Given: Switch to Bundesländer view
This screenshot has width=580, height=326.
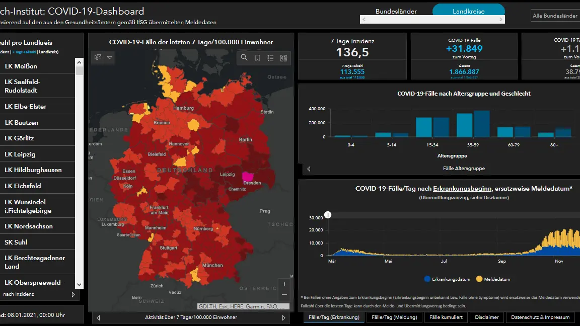Looking at the screenshot, I should 396,11.
